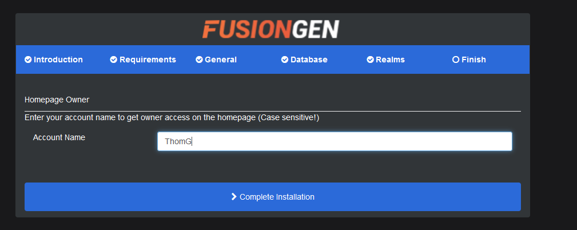
Task: Click the white GEN part of the logo
Action: click(315, 29)
